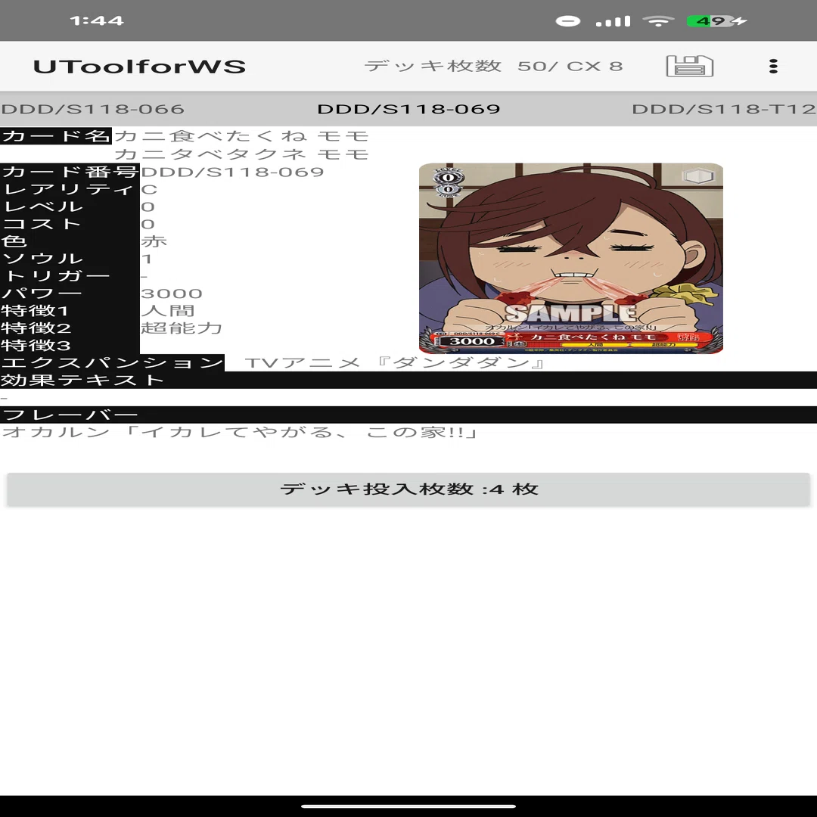Tap the コスト label

click(x=70, y=224)
